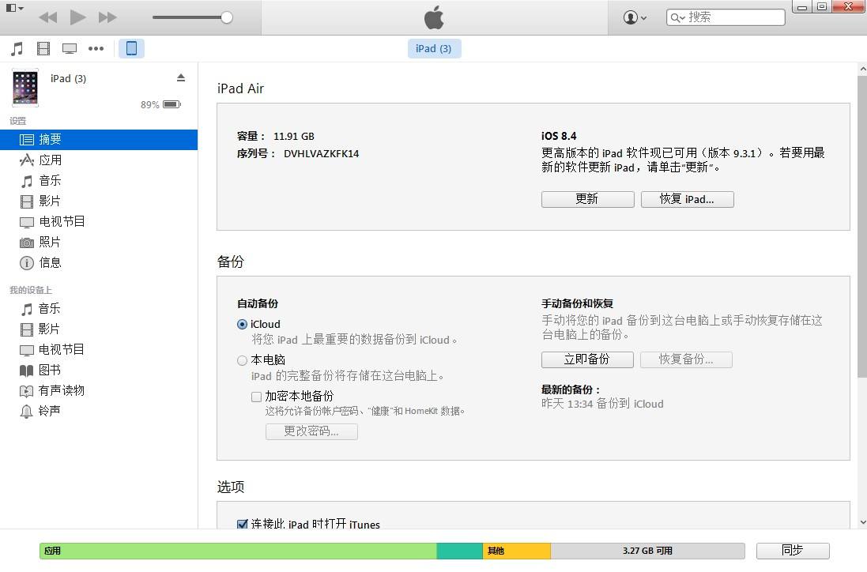Click the 同步 sync button

tap(793, 551)
